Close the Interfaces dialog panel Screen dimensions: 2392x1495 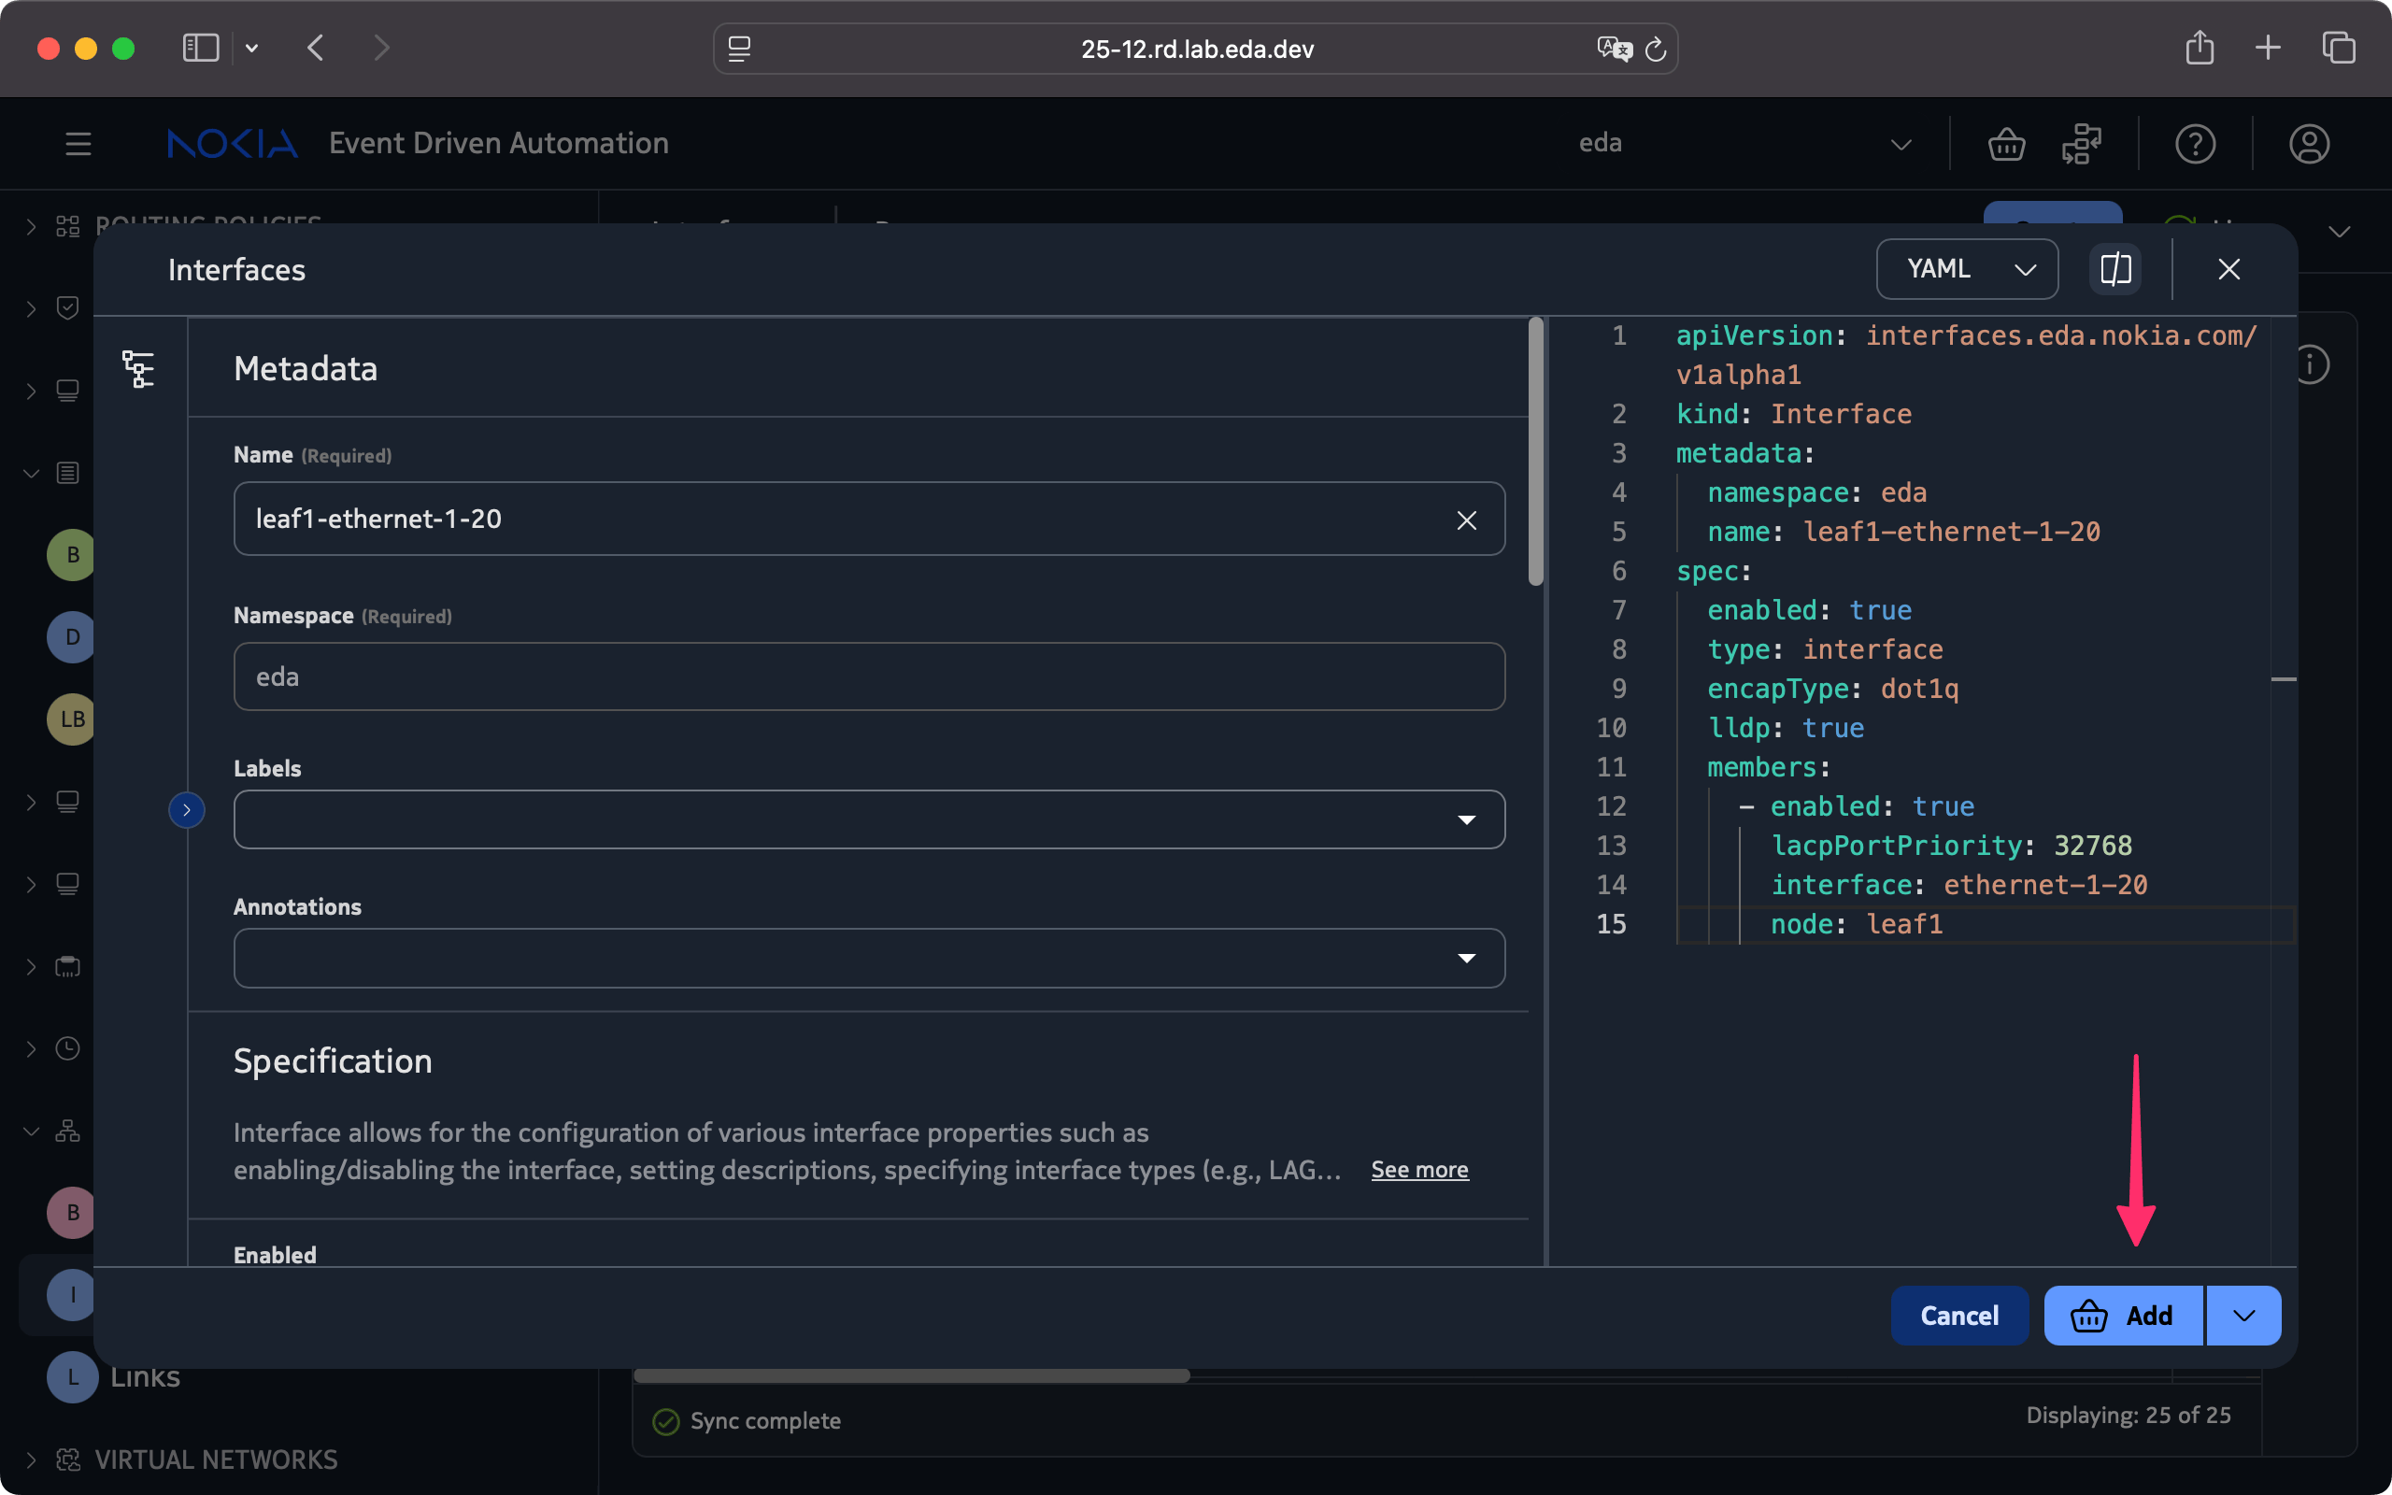pyautogui.click(x=2228, y=269)
